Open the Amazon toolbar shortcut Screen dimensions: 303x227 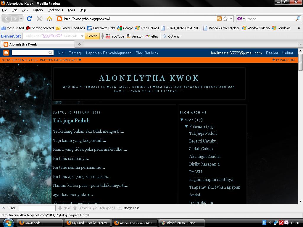click(135, 36)
